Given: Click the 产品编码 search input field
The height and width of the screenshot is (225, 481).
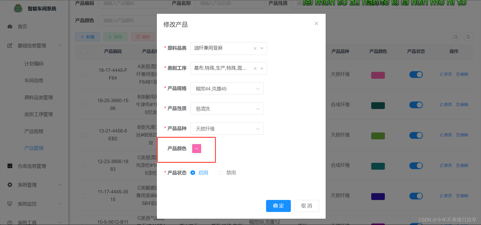Looking at the screenshot, I should point(133,4).
